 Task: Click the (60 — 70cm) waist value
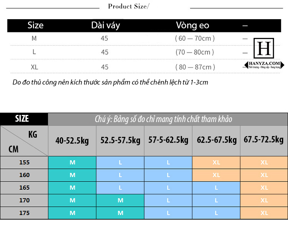(195, 38)
